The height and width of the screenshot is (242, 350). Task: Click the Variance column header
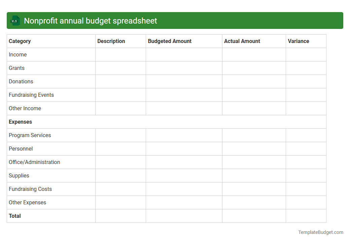pos(299,41)
